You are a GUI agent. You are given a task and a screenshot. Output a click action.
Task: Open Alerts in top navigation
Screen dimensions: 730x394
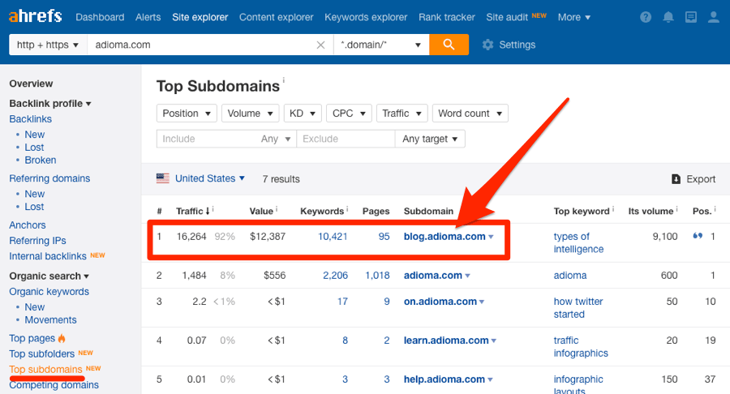(x=148, y=17)
